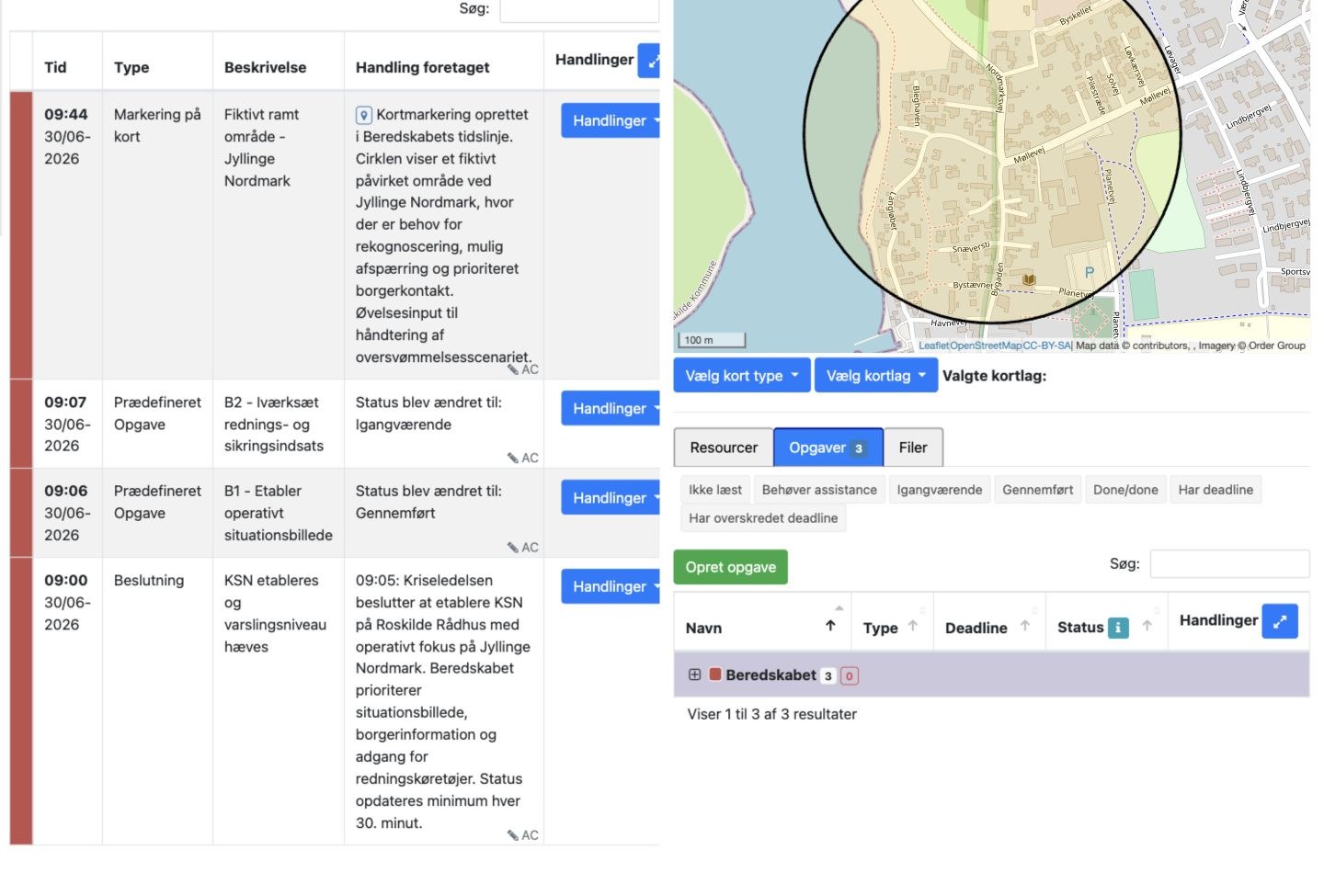Screen dimensions: 1324x873
Task: Sort tasks by Navn using its arrow
Action: pyautogui.click(x=830, y=625)
